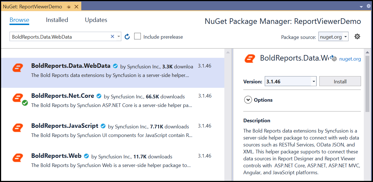The image size is (373, 182).
Task: Pin the ReportViewerDemo document tab
Action: pos(69,7)
